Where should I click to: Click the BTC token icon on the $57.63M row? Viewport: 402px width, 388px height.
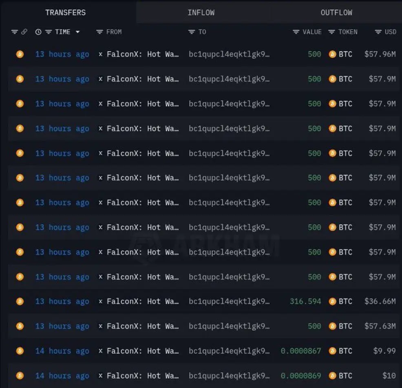pos(332,326)
